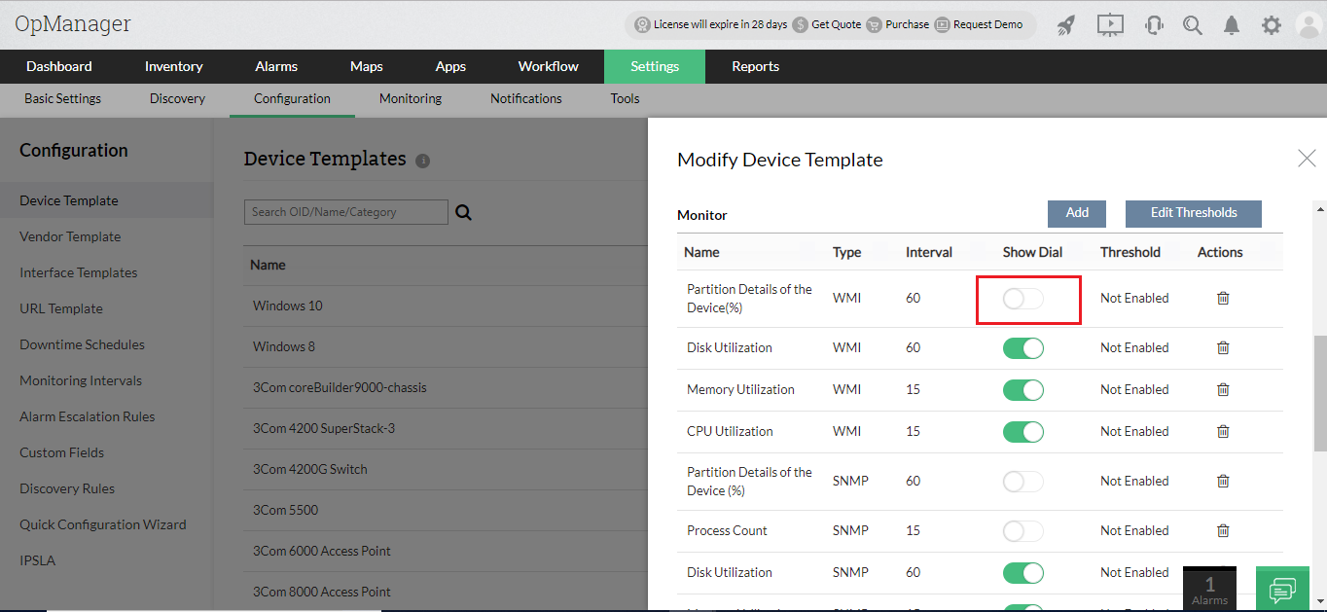Screen dimensions: 1327x612
Task: Open the 3Com 4200G Switch template
Action: 310,469
